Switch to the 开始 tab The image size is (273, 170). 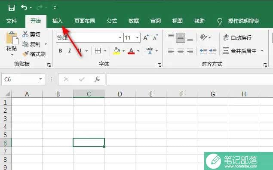(x=36, y=21)
